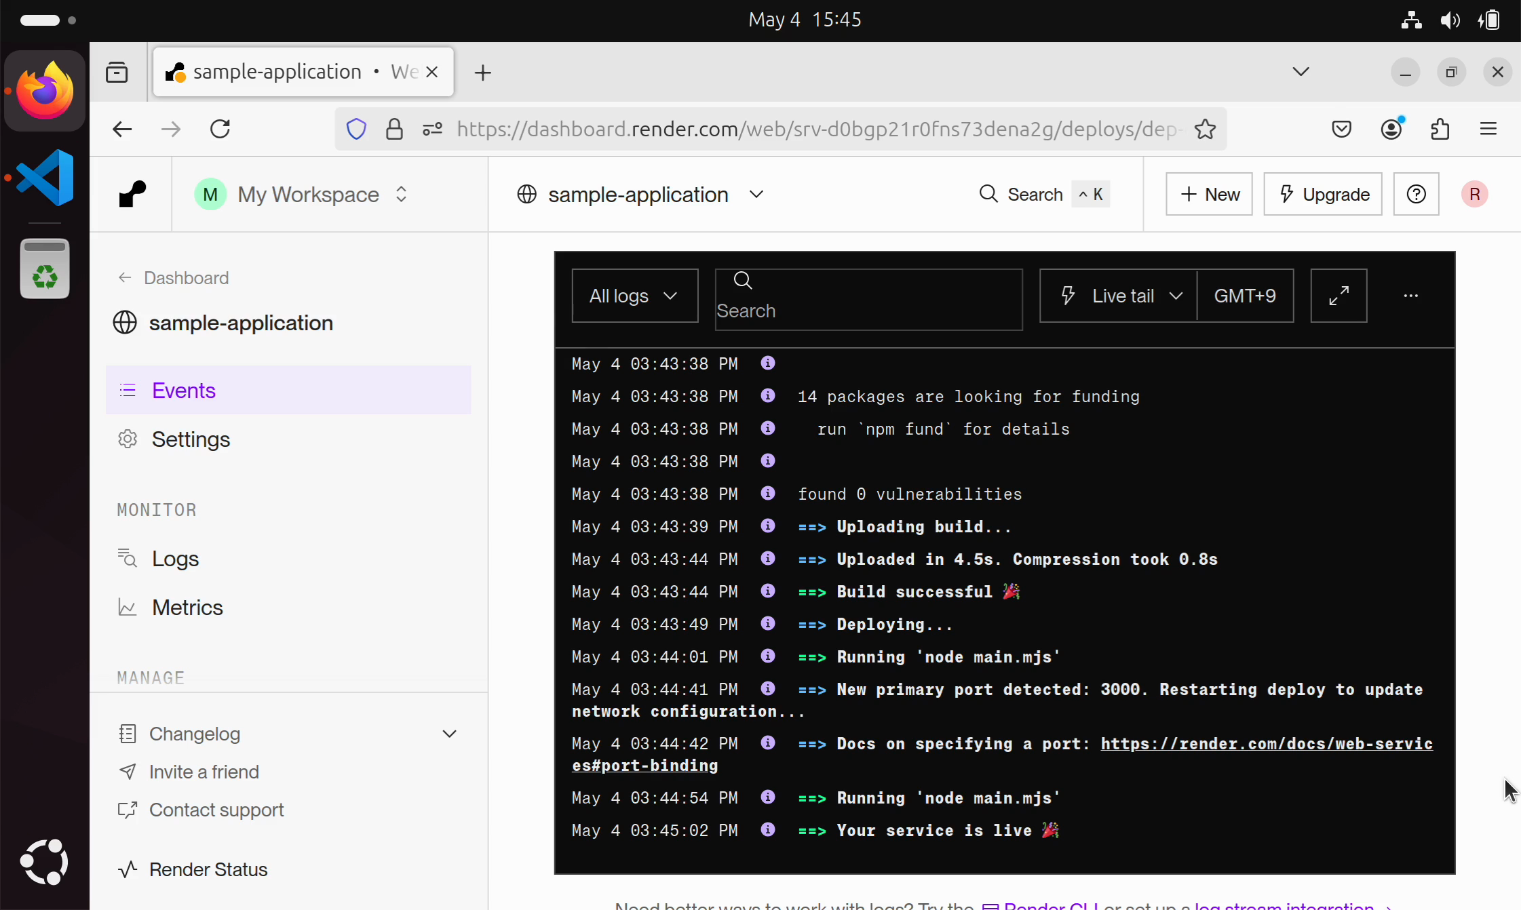Open the logs three-dot options menu

tap(1410, 296)
